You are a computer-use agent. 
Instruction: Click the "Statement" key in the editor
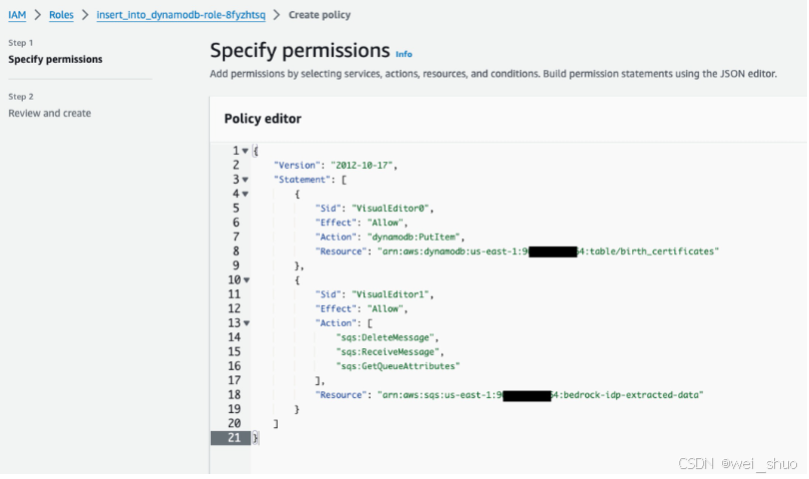pyautogui.click(x=303, y=180)
